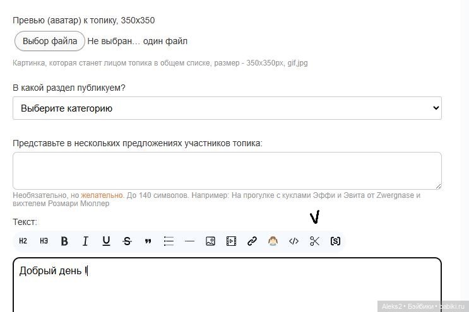This screenshot has height=312, width=469.
Task: Insert an image into the text
Action: 210,241
